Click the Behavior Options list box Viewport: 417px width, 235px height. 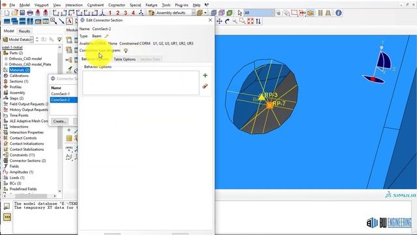click(x=141, y=83)
